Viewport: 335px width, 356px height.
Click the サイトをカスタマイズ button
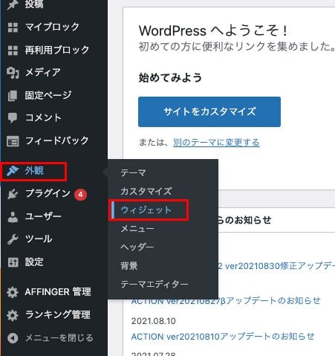tap(209, 111)
